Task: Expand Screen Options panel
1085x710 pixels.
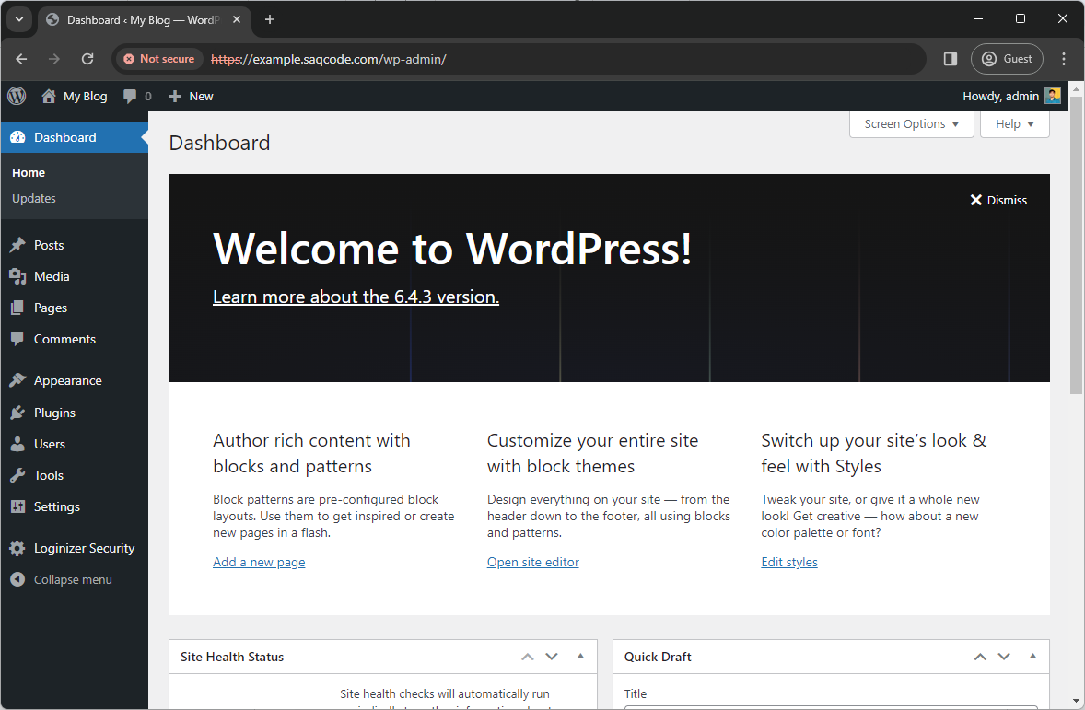Action: (x=911, y=124)
